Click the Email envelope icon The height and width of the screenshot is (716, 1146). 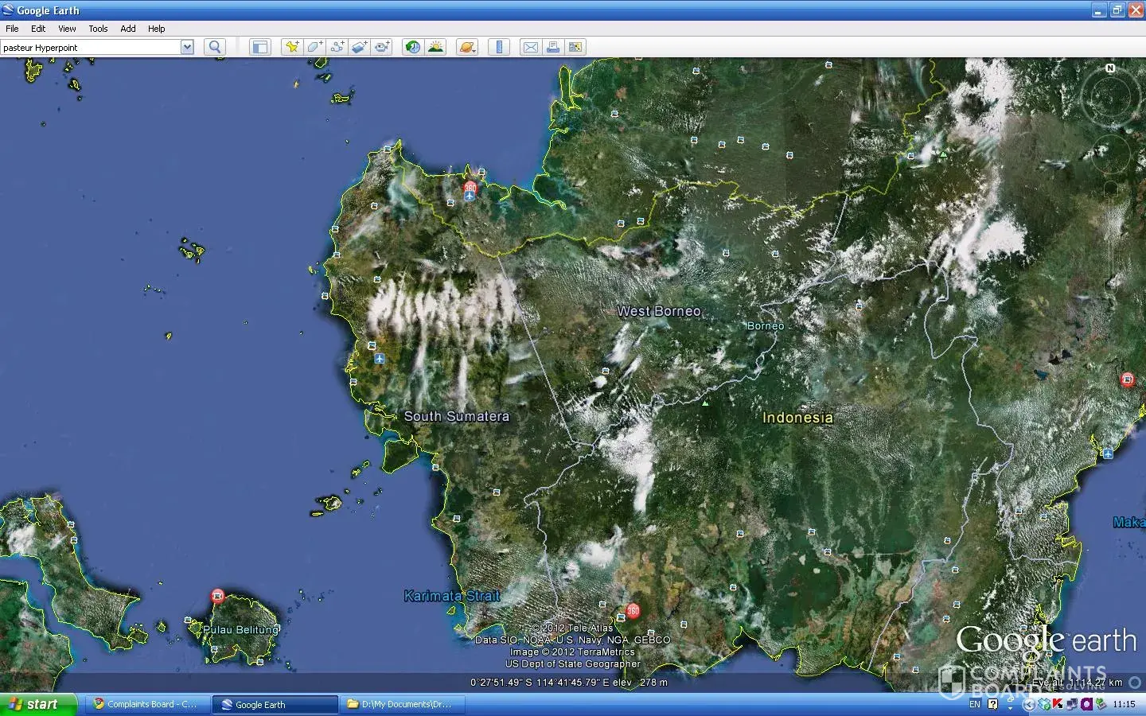point(530,47)
